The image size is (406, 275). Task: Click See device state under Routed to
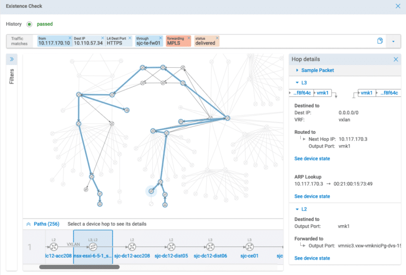(x=312, y=159)
